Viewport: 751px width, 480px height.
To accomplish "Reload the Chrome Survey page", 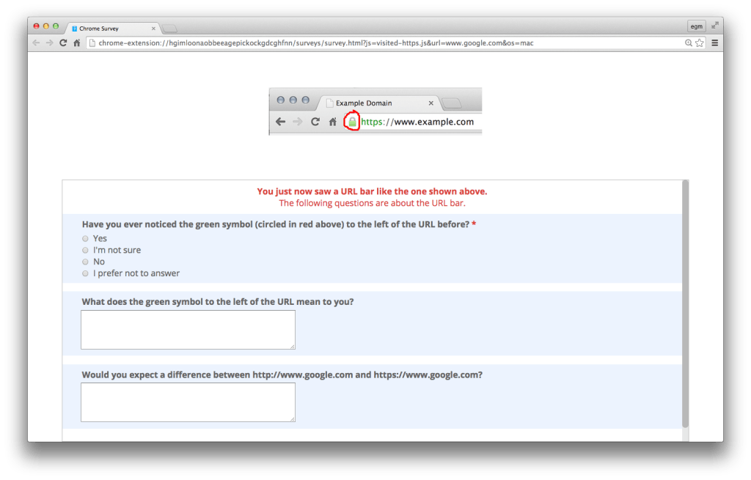I will pyautogui.click(x=63, y=43).
